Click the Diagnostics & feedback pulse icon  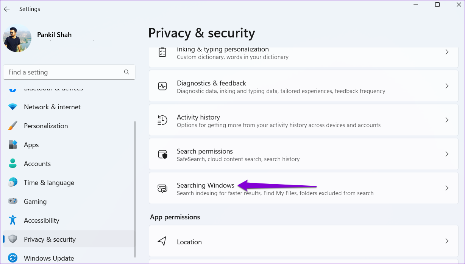pyautogui.click(x=162, y=86)
